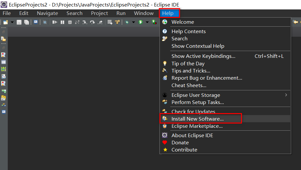The width and height of the screenshot is (301, 170).
Task: Click the outline view icon in sidebar
Action: click(x=4, y=76)
